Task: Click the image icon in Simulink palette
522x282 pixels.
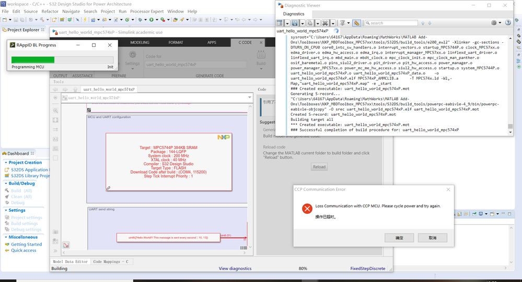Action: (55, 149)
